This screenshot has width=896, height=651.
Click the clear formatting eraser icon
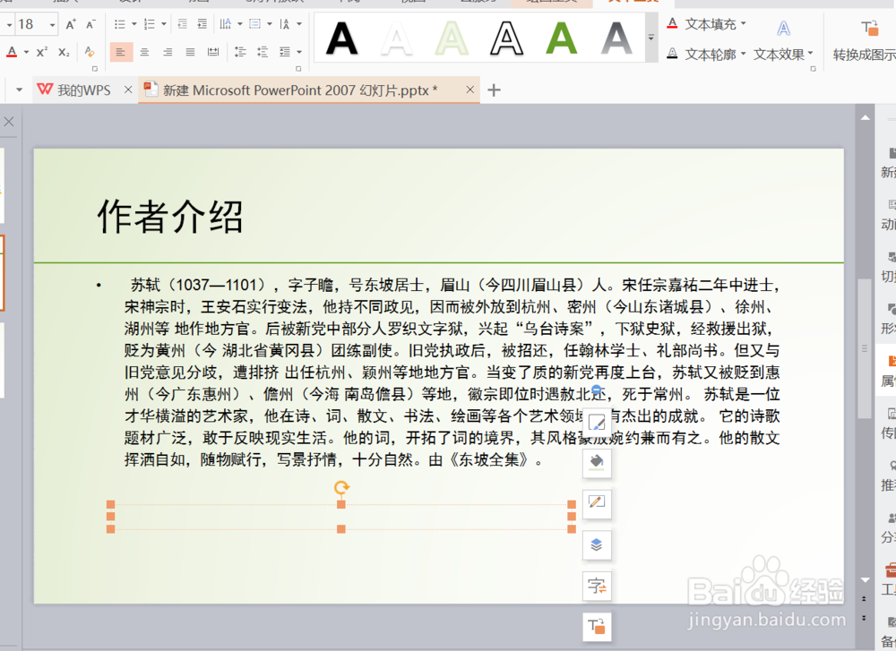(x=90, y=50)
